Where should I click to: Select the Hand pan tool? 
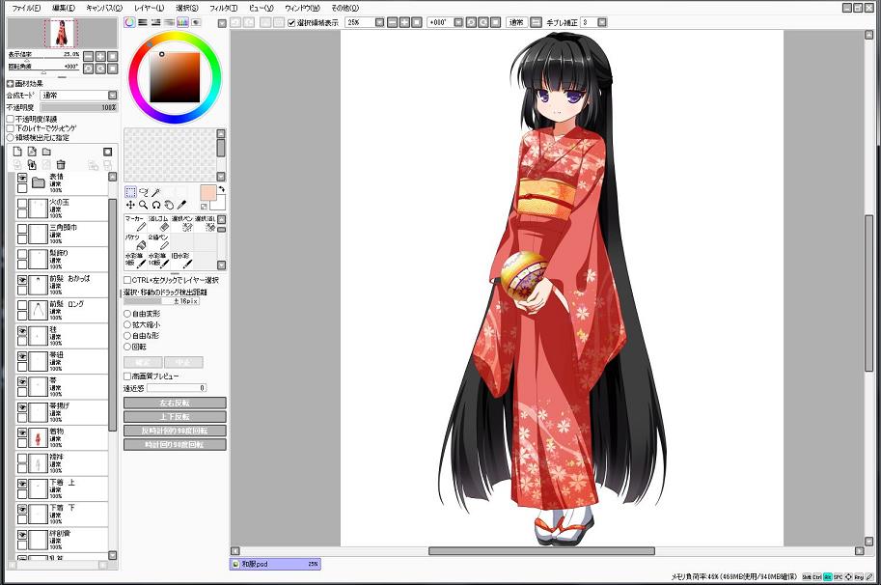[x=169, y=205]
